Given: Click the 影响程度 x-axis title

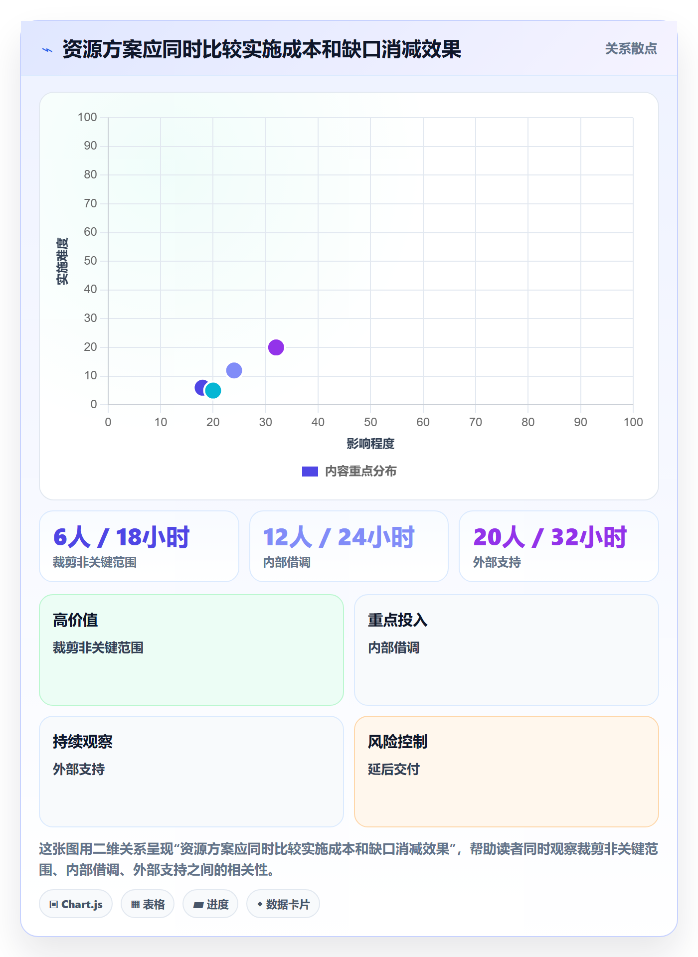Looking at the screenshot, I should 370,444.
